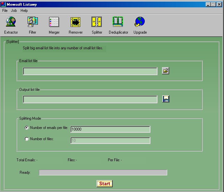The height and width of the screenshot is (192, 224).
Task: Maximize the Mewsoft Listawy window
Action: coord(213,4)
